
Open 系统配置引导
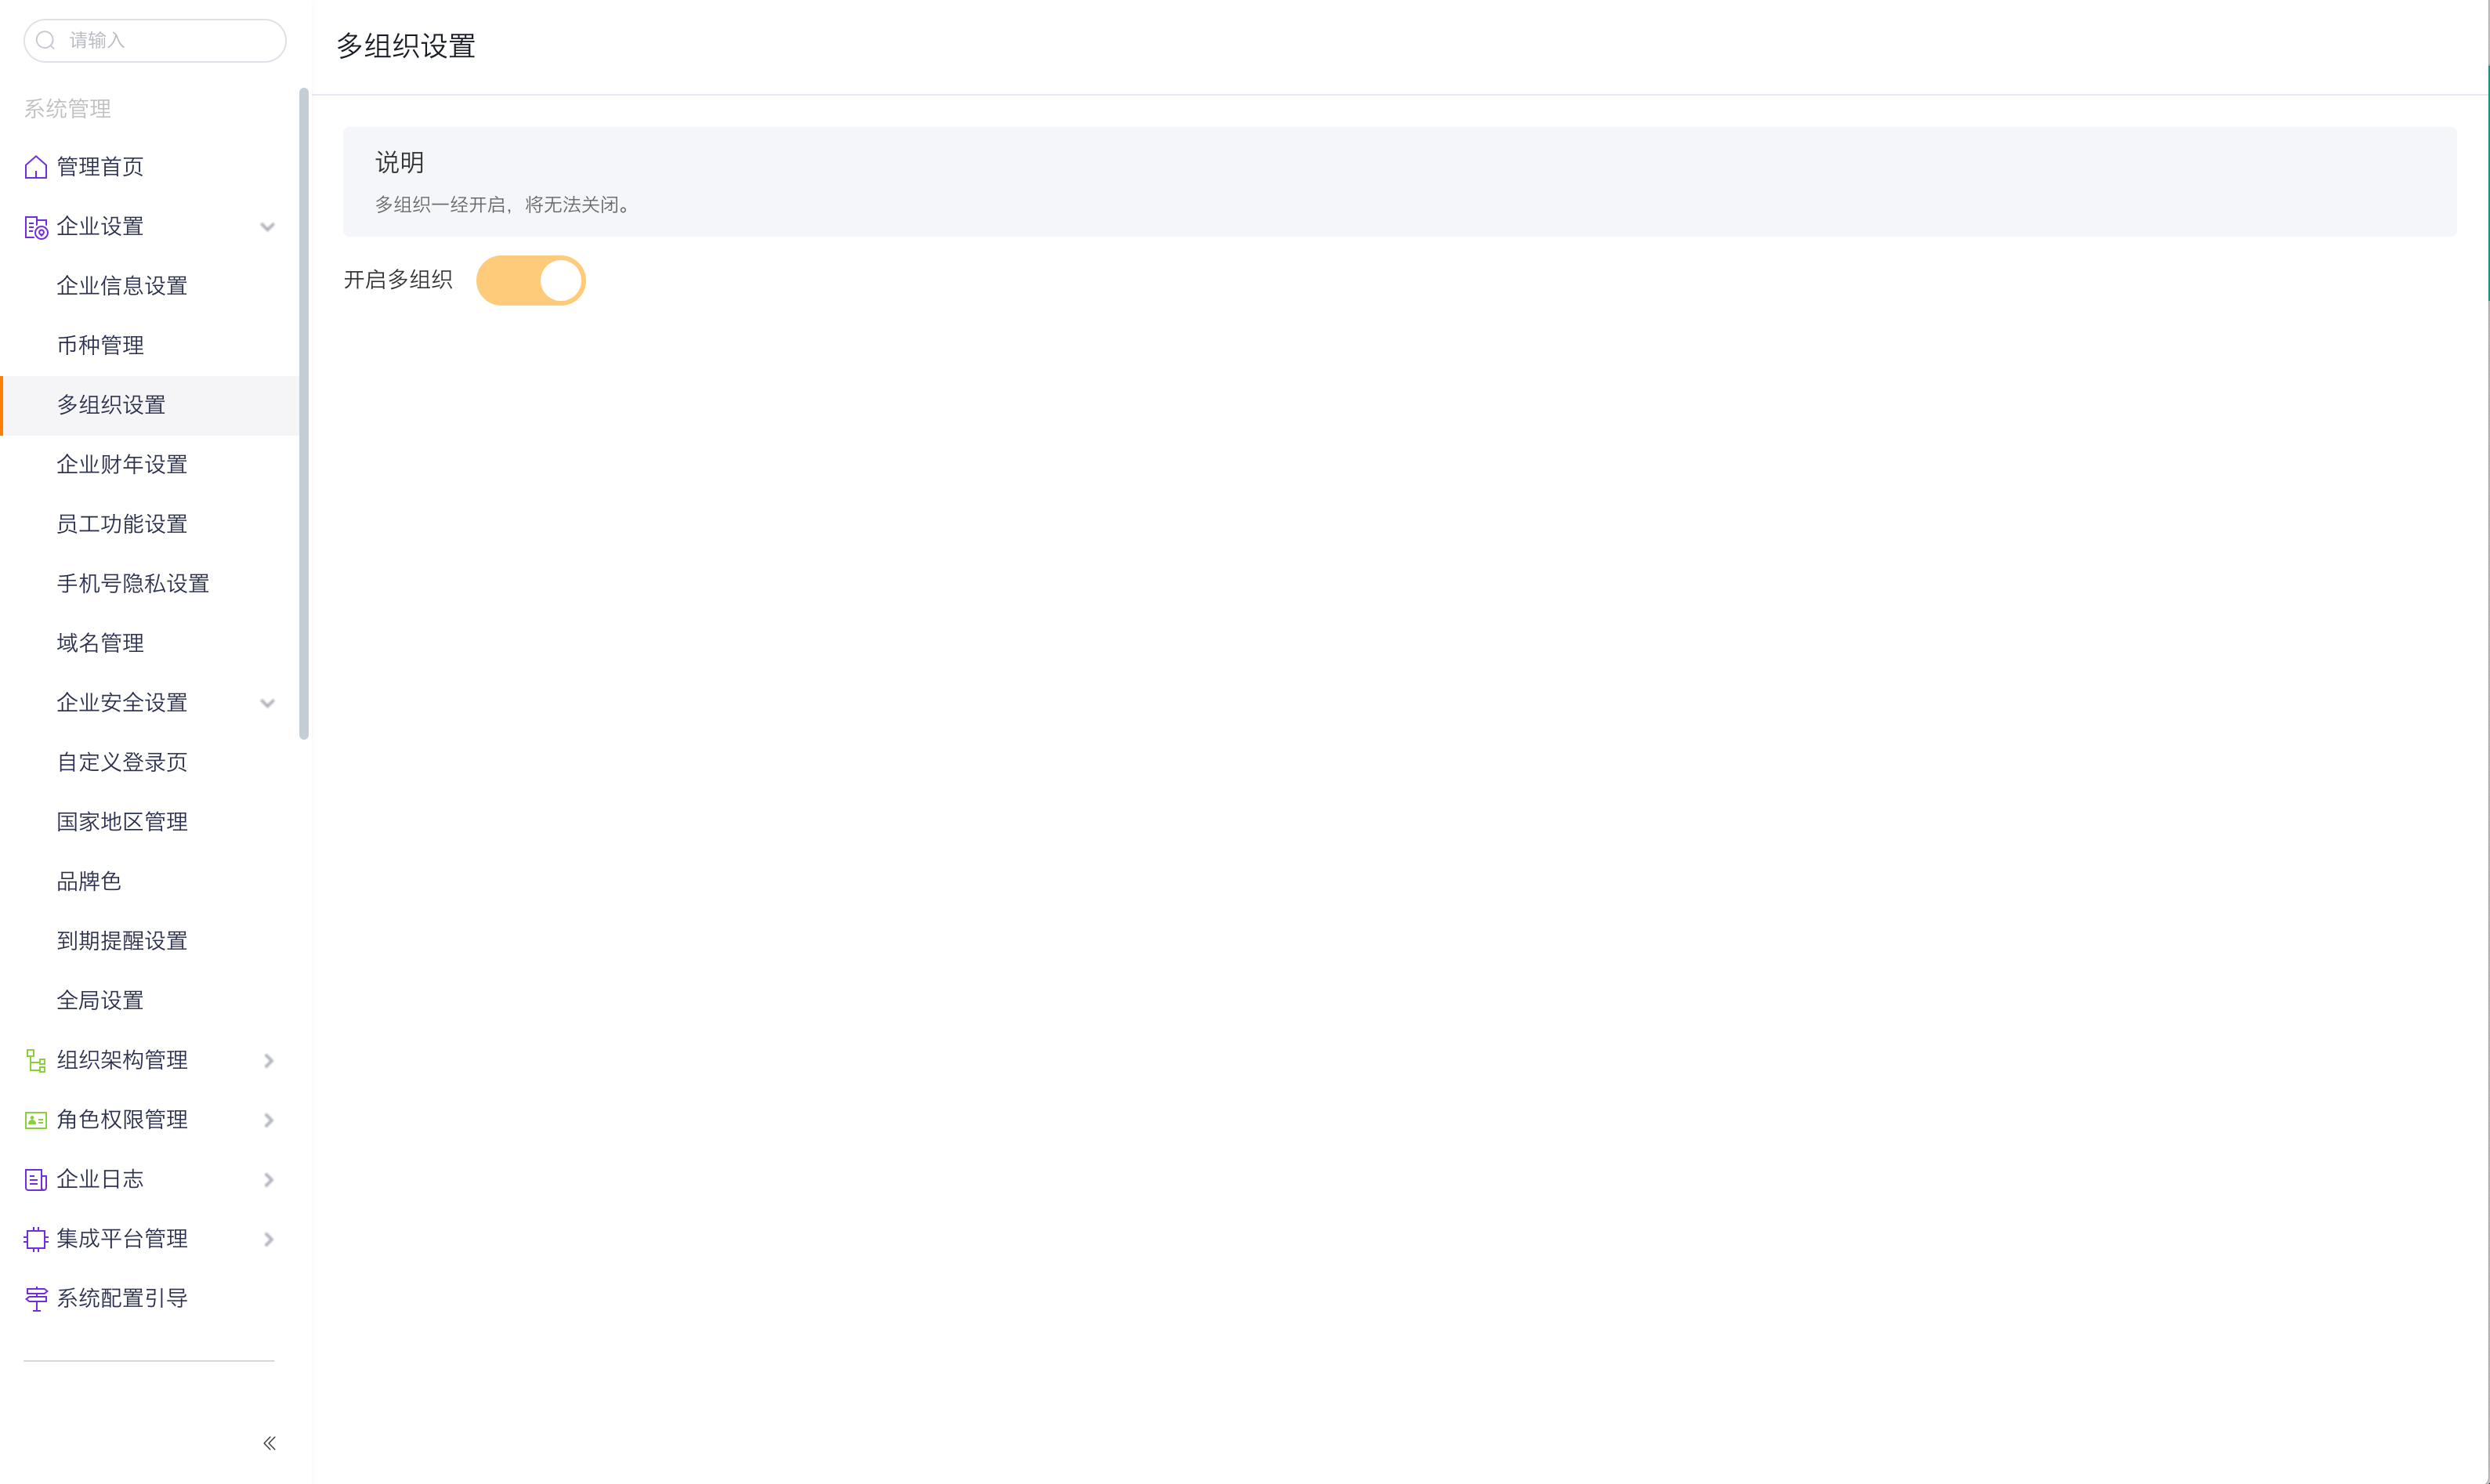click(x=149, y=1298)
